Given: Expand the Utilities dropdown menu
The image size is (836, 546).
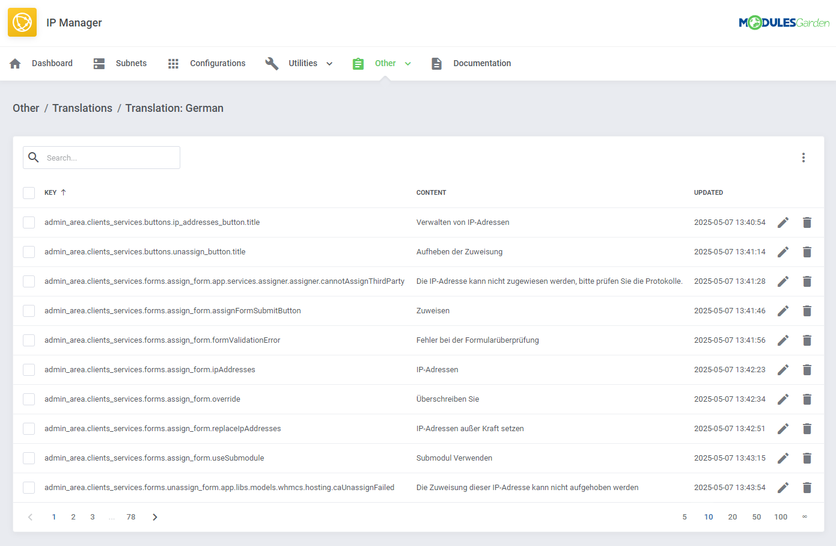Looking at the screenshot, I should coord(329,63).
